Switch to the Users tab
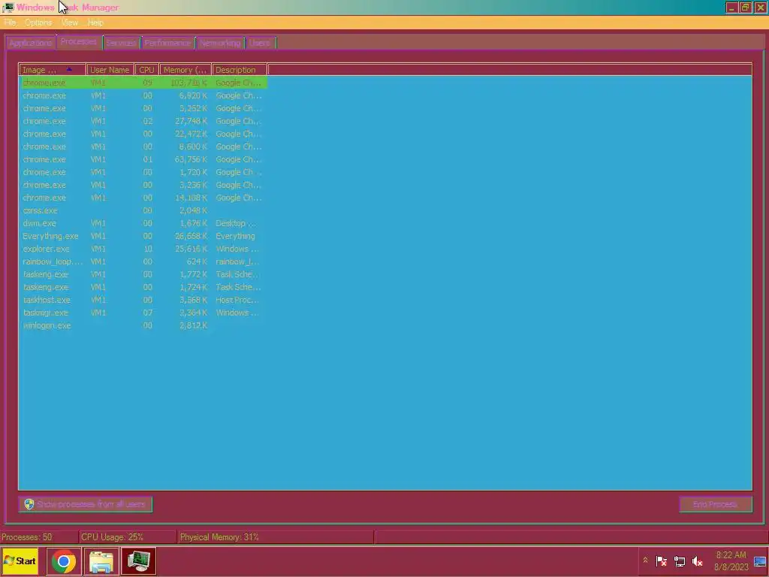Image resolution: width=769 pixels, height=577 pixels. coord(260,43)
